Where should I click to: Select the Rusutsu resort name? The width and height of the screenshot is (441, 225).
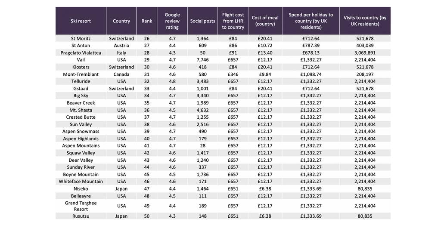(81, 216)
